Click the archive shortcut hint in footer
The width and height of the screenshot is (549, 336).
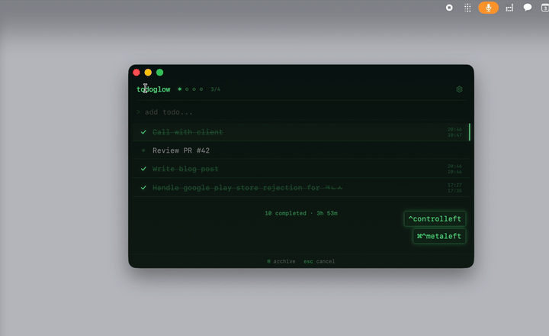(x=281, y=261)
